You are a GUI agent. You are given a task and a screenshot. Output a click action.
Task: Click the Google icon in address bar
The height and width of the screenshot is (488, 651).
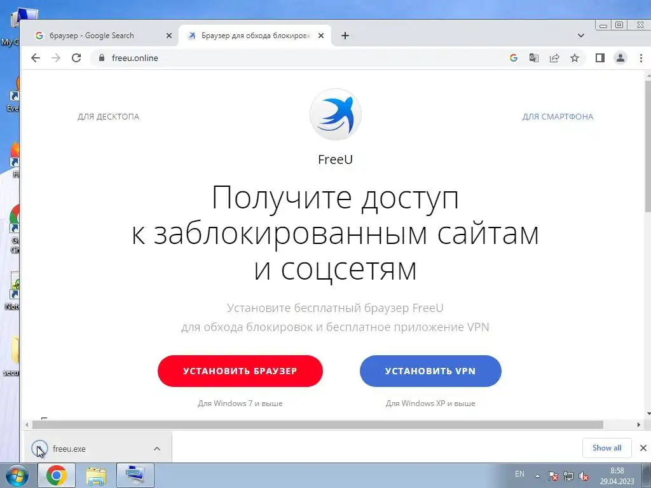[x=514, y=58]
